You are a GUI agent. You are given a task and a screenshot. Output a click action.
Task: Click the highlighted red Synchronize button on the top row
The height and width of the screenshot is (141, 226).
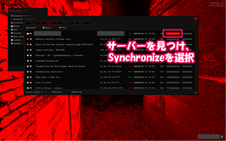point(173,34)
